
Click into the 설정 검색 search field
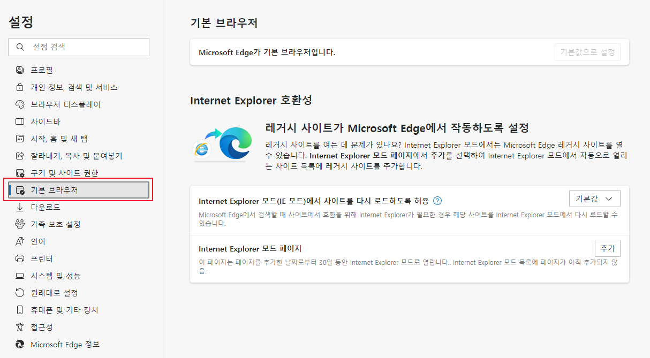(79, 47)
